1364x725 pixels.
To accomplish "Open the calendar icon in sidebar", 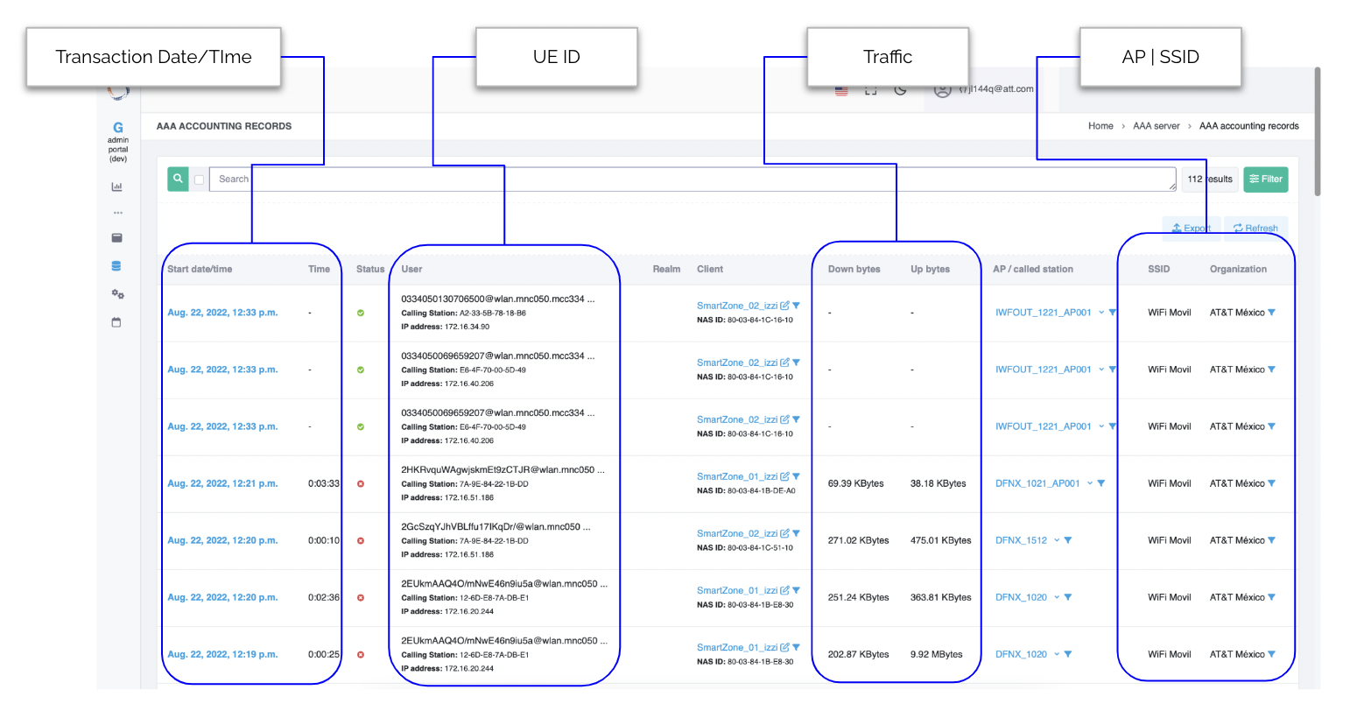I will point(116,322).
